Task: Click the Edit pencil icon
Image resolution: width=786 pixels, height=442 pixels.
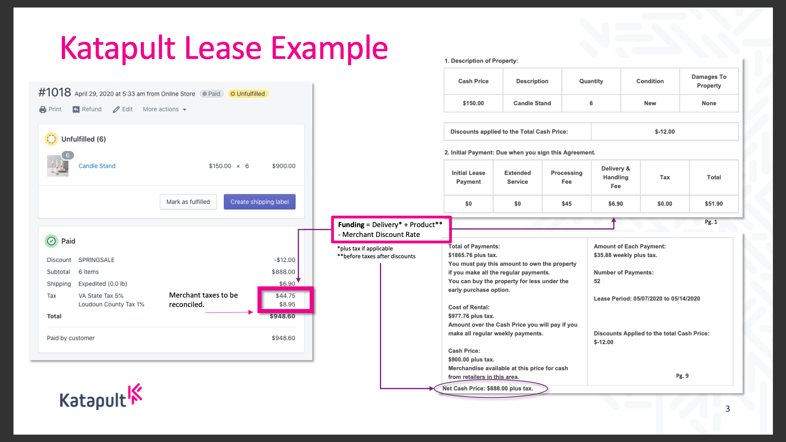Action: pos(116,110)
